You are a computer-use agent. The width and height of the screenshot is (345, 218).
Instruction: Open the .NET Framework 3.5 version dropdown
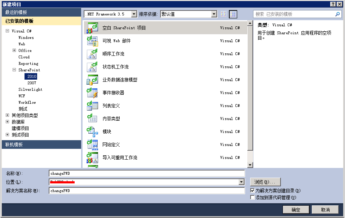click(x=134, y=14)
